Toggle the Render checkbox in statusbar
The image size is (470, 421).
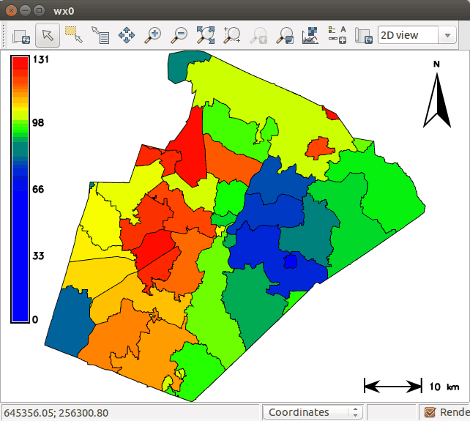[430, 412]
